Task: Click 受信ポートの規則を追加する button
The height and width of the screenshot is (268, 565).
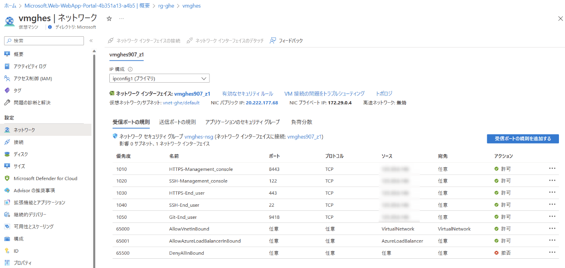Action: click(x=523, y=139)
